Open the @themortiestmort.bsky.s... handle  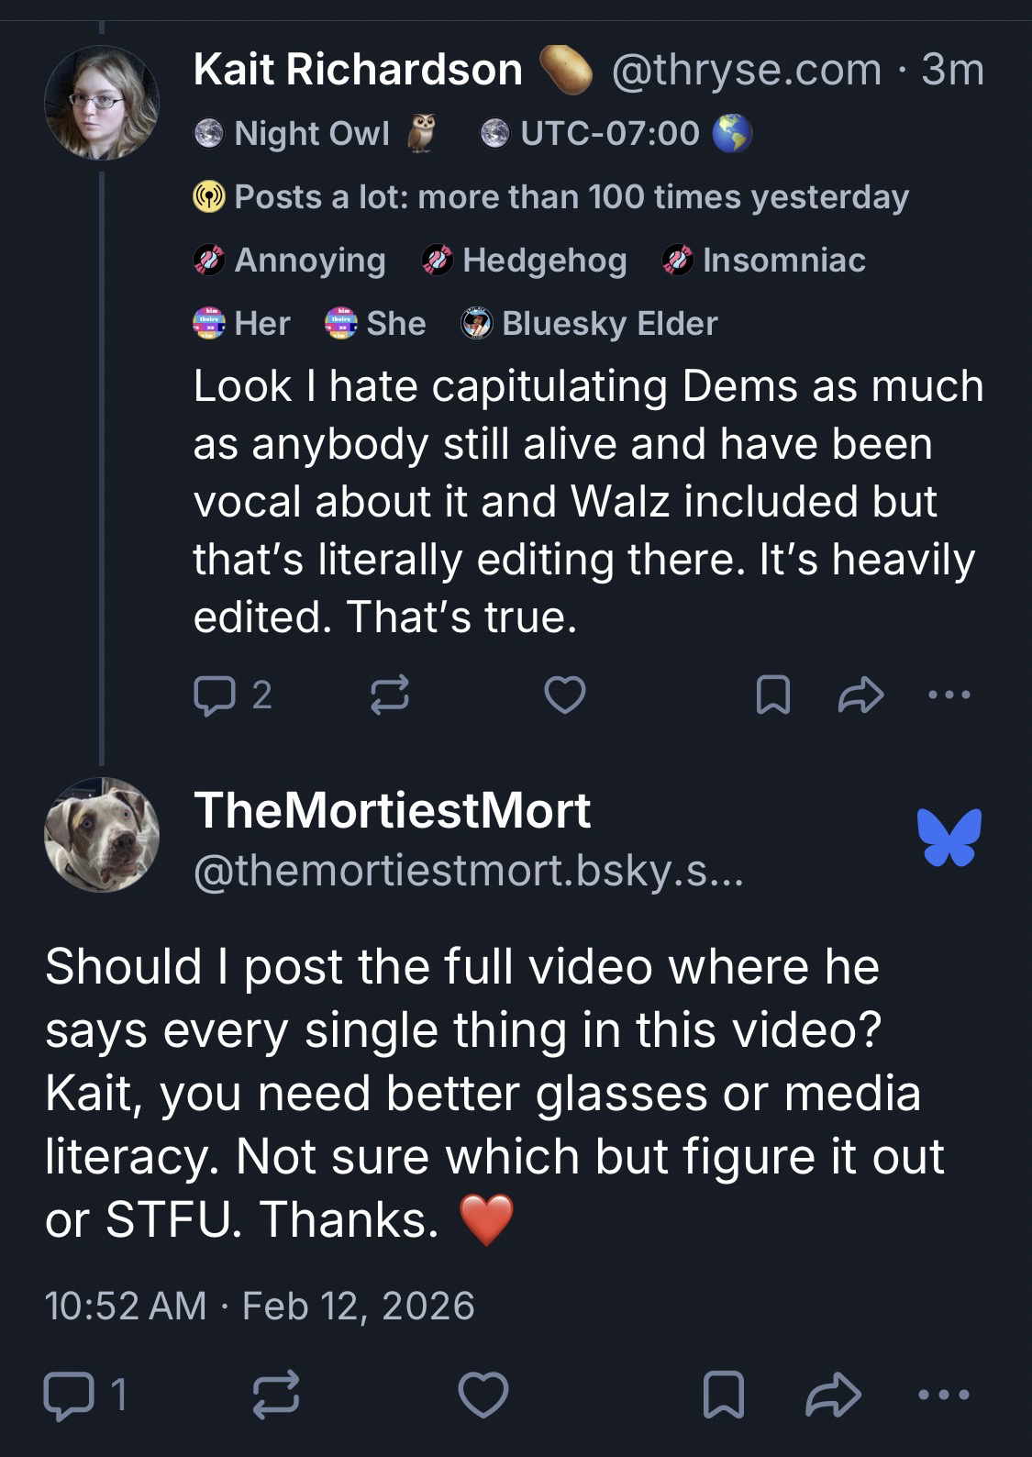tap(468, 870)
